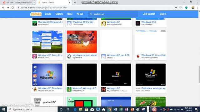Click the browser forward arrow
Image resolution: width=200 pixels, height=112 pixels.
pos(8,7)
